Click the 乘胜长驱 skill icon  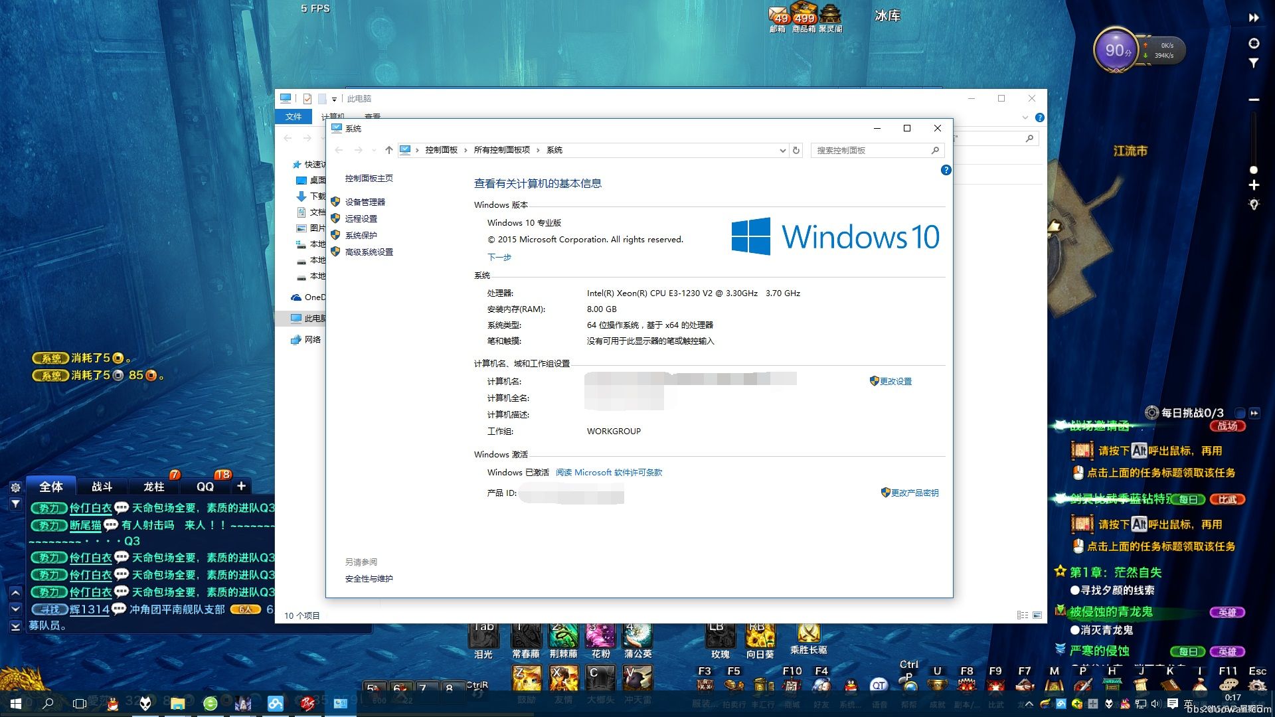coord(808,634)
